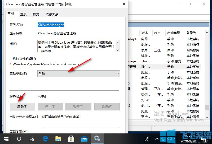Click the disabled 暂停(P) button
The image size is (212, 144).
tap(78, 107)
